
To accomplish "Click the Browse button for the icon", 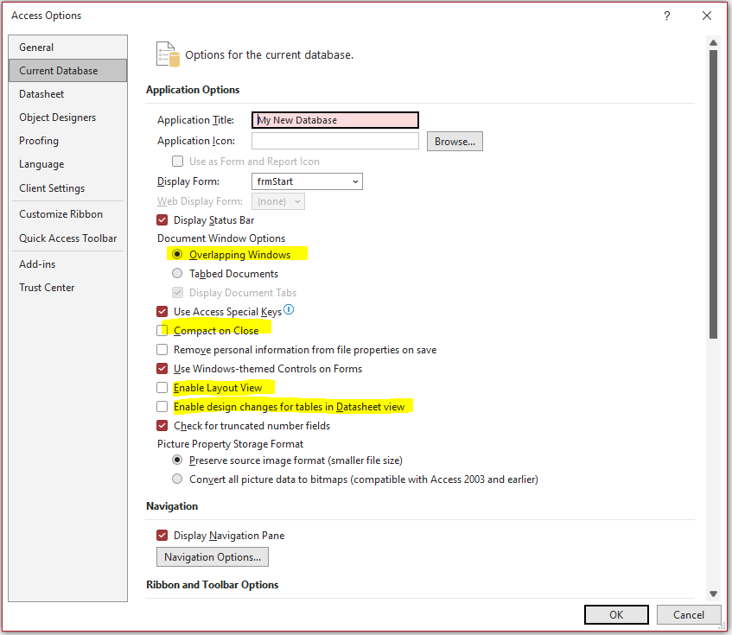I will [x=455, y=142].
